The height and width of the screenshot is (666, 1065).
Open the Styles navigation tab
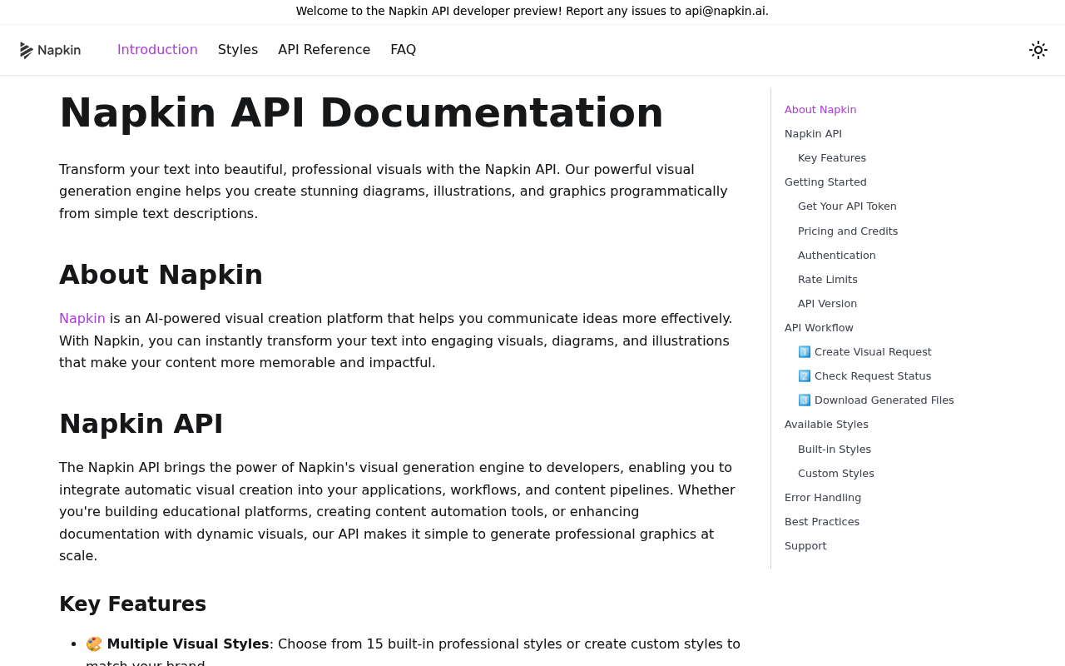pyautogui.click(x=238, y=50)
